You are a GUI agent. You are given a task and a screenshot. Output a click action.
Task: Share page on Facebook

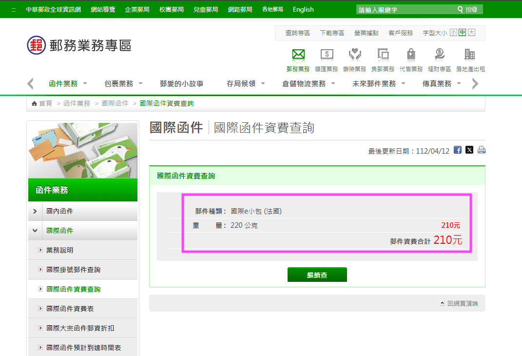(458, 150)
